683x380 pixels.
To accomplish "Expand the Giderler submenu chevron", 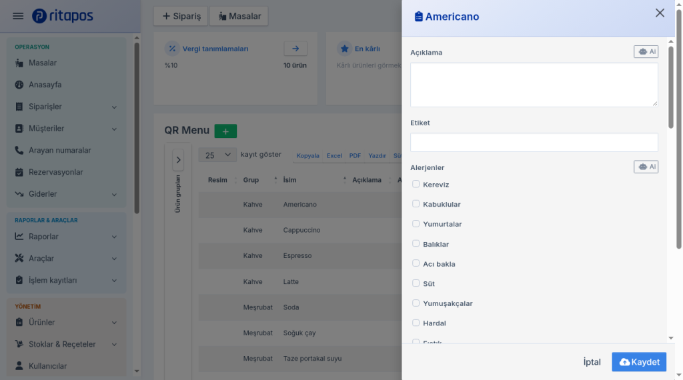I will [x=114, y=195].
